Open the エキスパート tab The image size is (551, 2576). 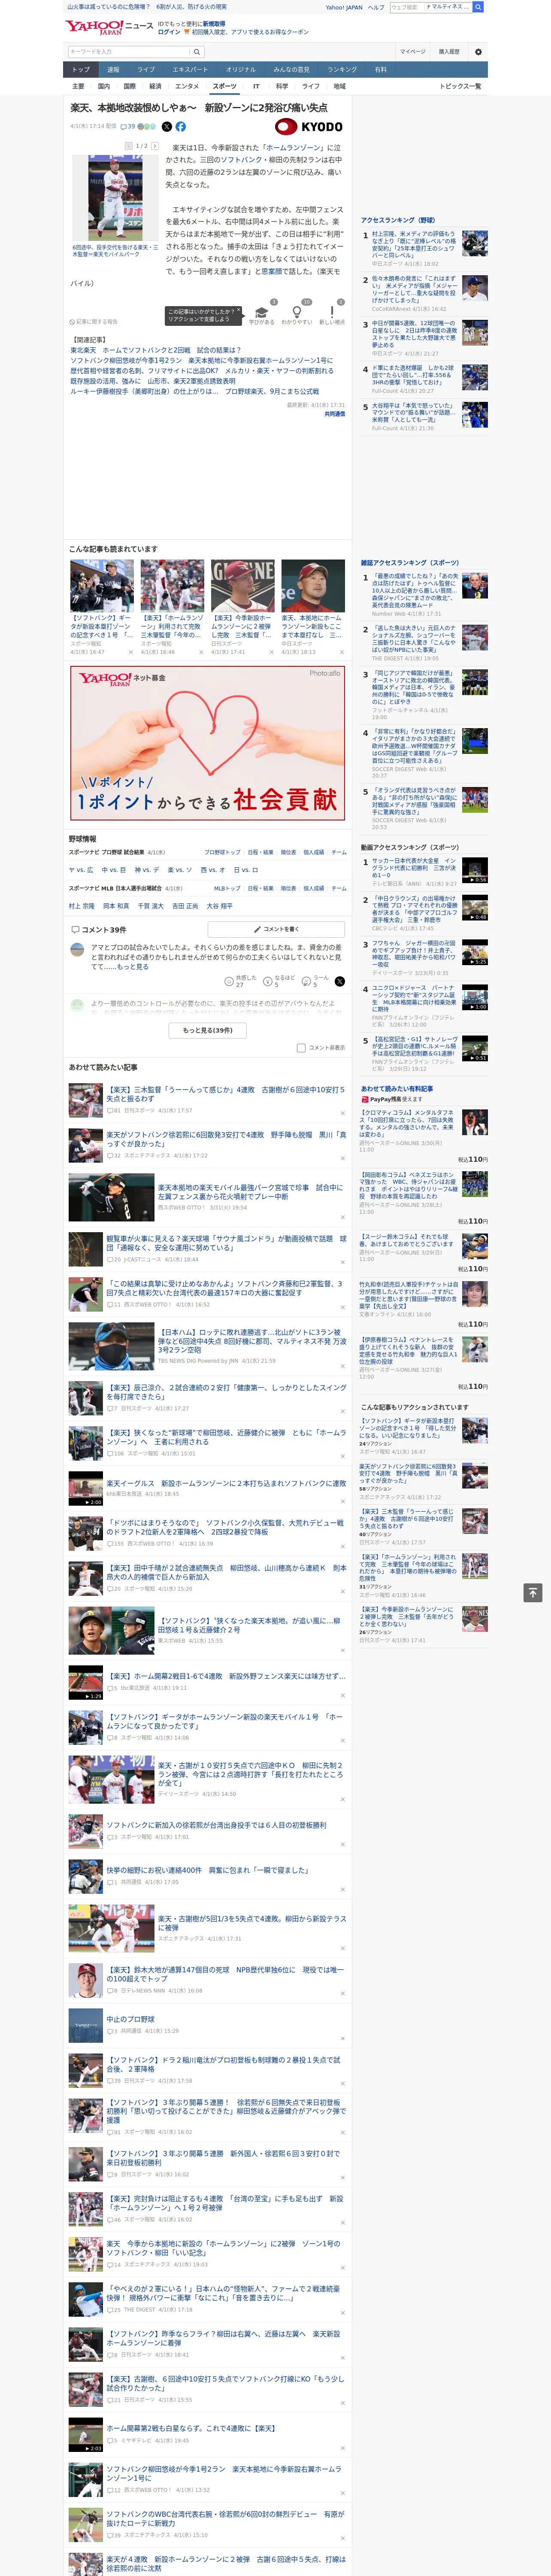point(190,70)
